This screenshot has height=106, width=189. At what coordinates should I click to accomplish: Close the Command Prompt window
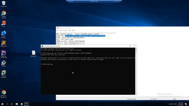[135, 46]
